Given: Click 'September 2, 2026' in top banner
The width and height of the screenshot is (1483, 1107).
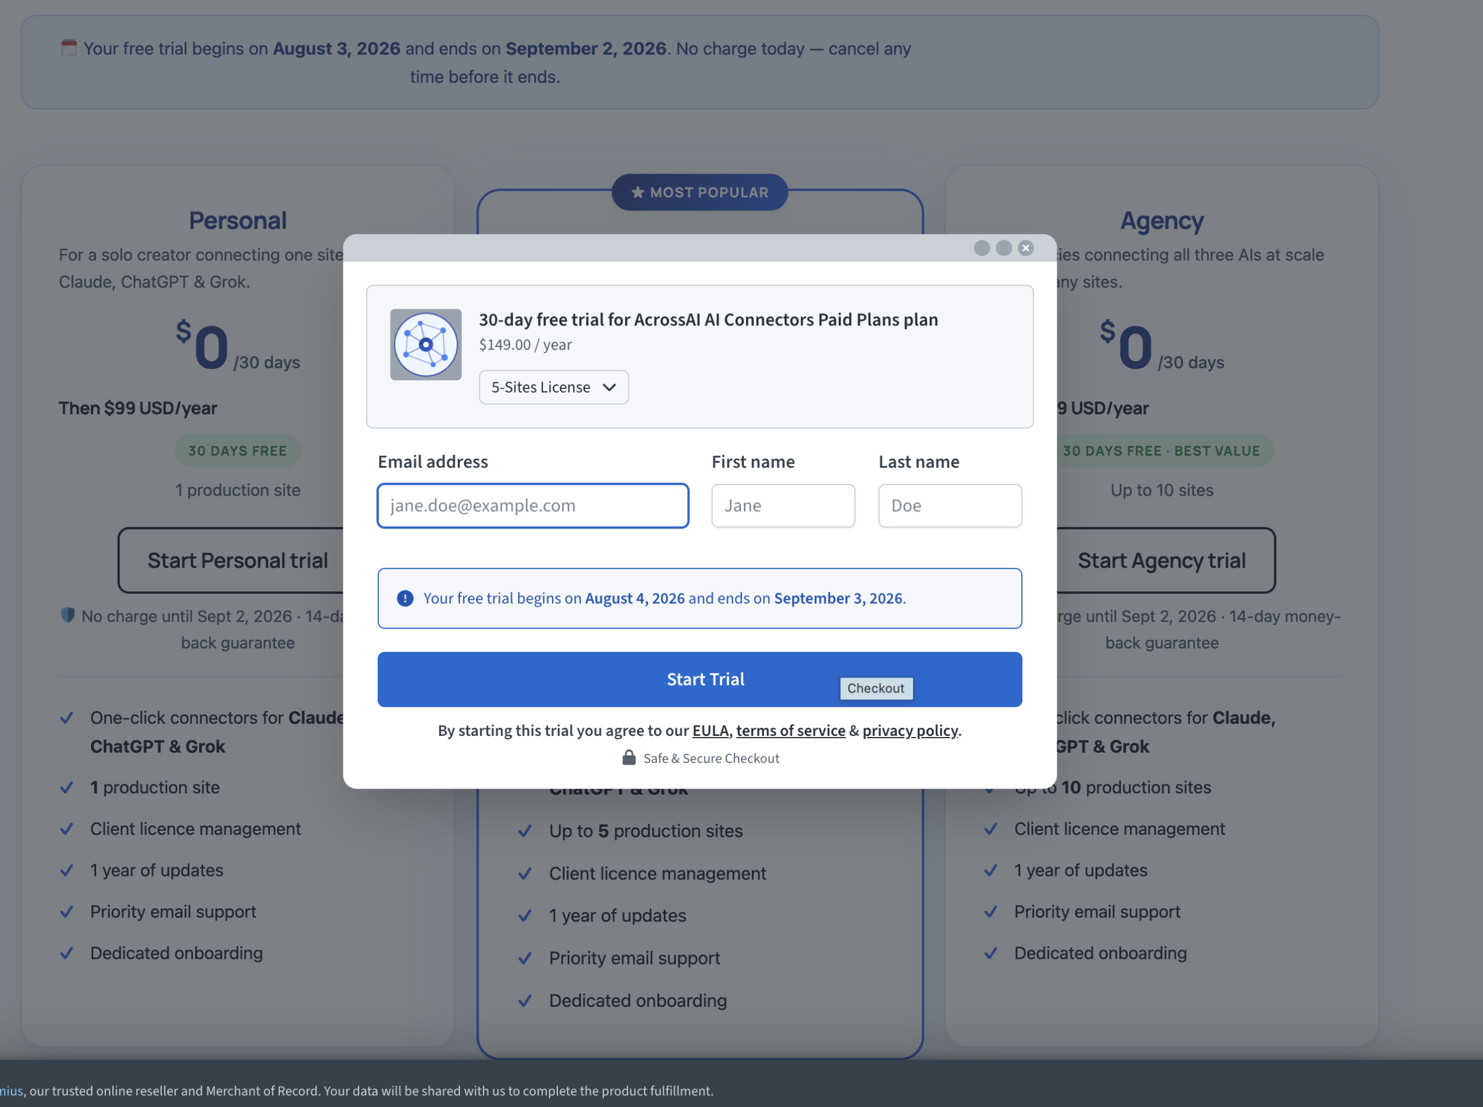Looking at the screenshot, I should pos(586,48).
